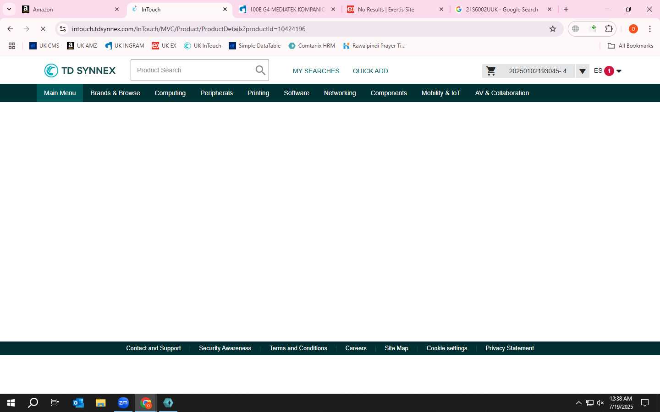Viewport: 660px width, 412px height.
Task: Open Computing menu
Action: (x=170, y=93)
